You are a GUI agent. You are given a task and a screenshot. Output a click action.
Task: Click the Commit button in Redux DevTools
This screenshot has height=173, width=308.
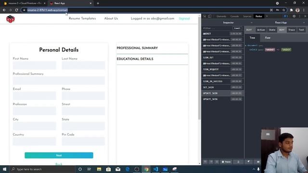click(x=237, y=28)
